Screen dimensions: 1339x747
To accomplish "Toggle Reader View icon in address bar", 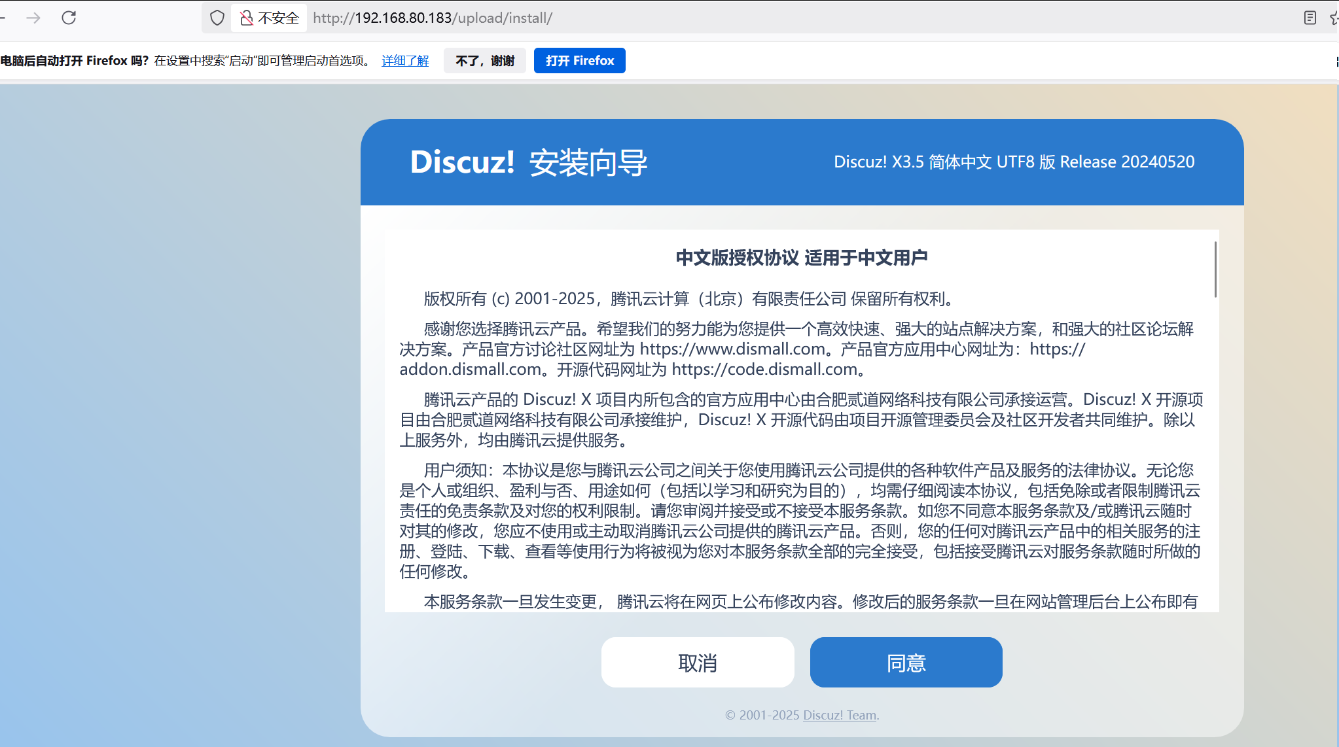I will [1310, 18].
